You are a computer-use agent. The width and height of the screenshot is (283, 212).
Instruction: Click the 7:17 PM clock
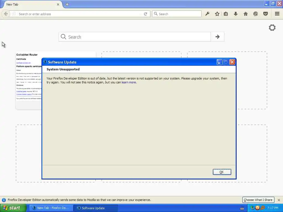click(273, 208)
